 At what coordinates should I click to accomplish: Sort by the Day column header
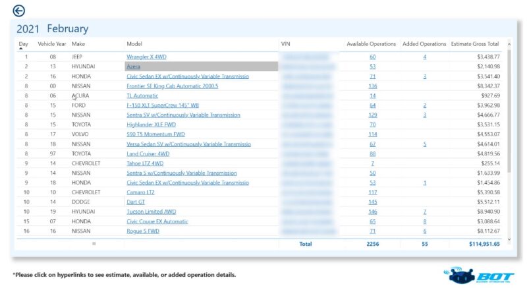[x=24, y=43]
